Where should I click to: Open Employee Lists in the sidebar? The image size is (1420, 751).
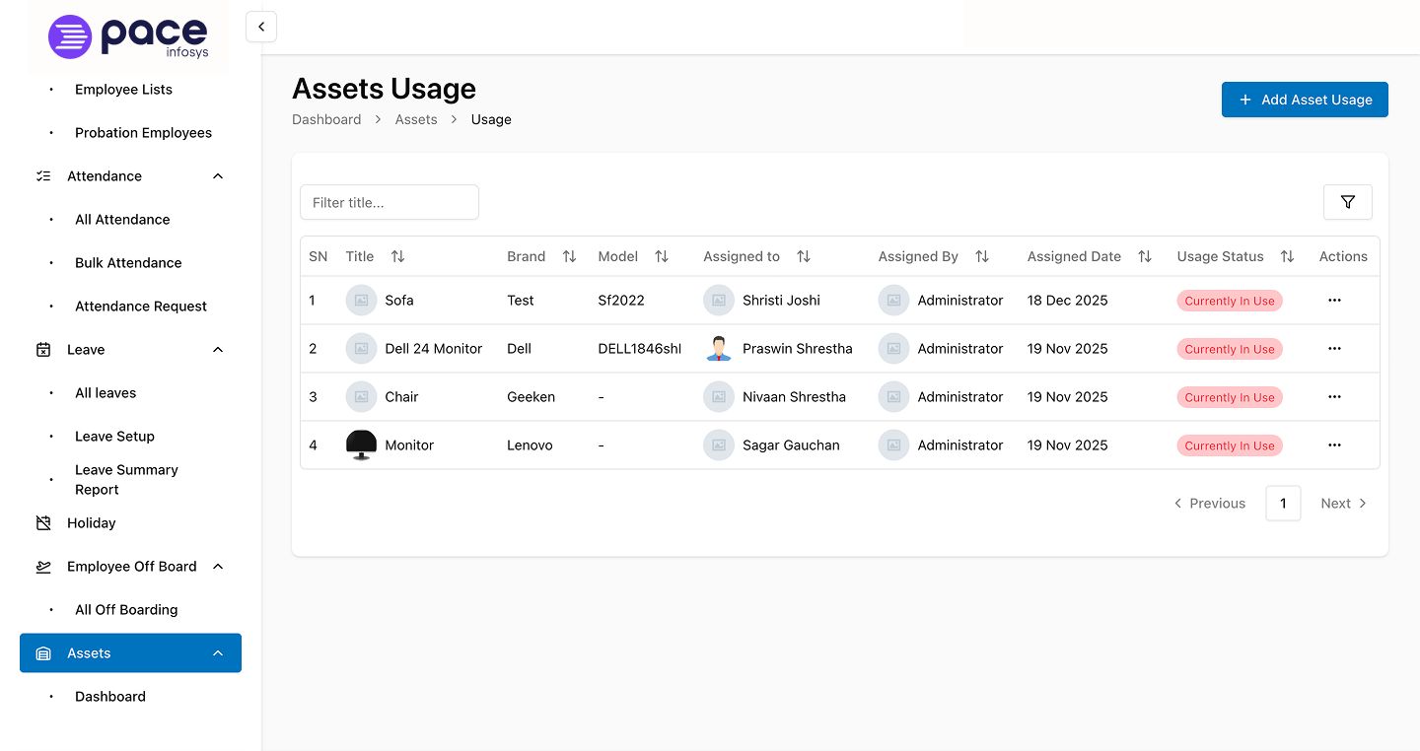(123, 90)
